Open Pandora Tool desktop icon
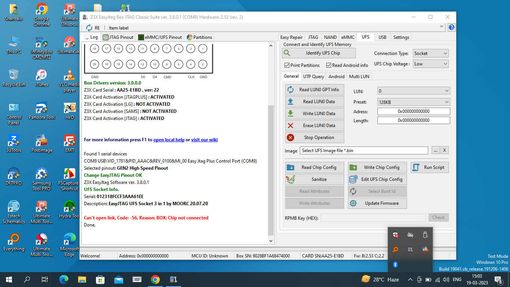 (x=41, y=111)
